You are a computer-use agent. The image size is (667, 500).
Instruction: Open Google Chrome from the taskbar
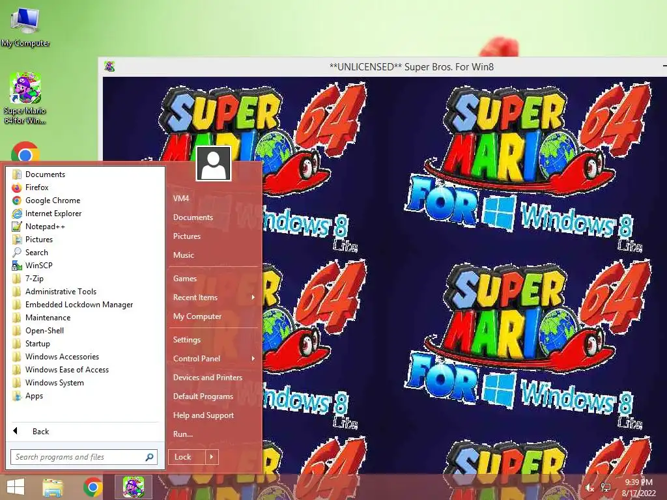(x=92, y=487)
